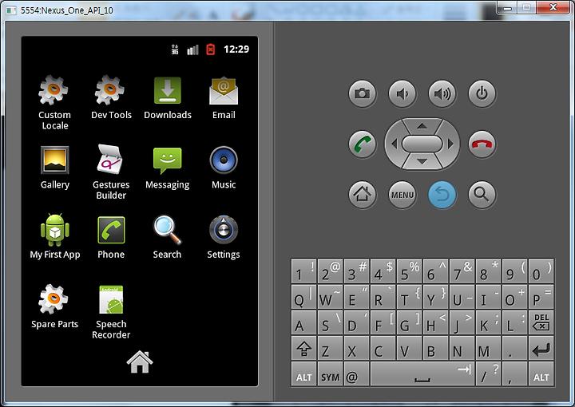
Task: Click the D-pad up arrow
Action: pyautogui.click(x=422, y=126)
